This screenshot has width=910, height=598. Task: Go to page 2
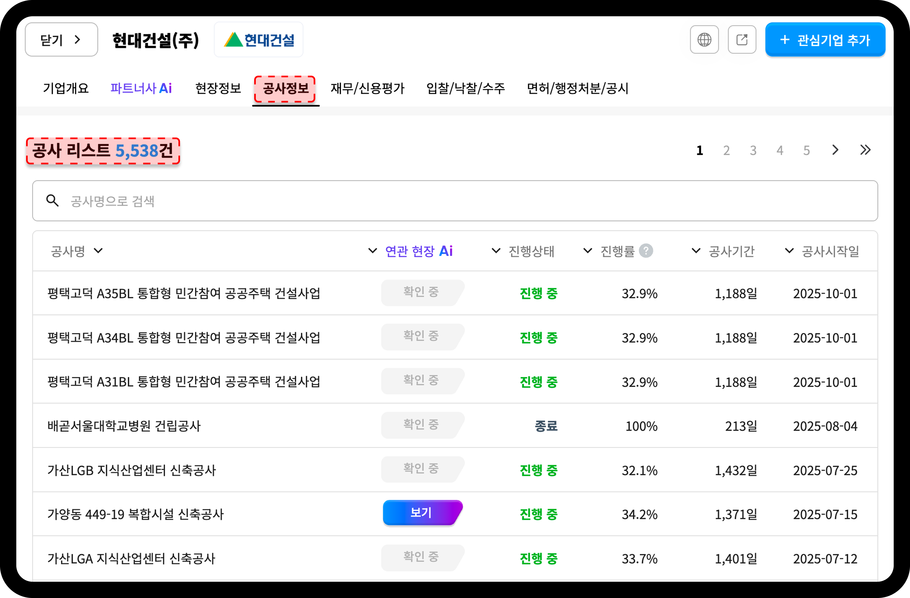coord(726,151)
